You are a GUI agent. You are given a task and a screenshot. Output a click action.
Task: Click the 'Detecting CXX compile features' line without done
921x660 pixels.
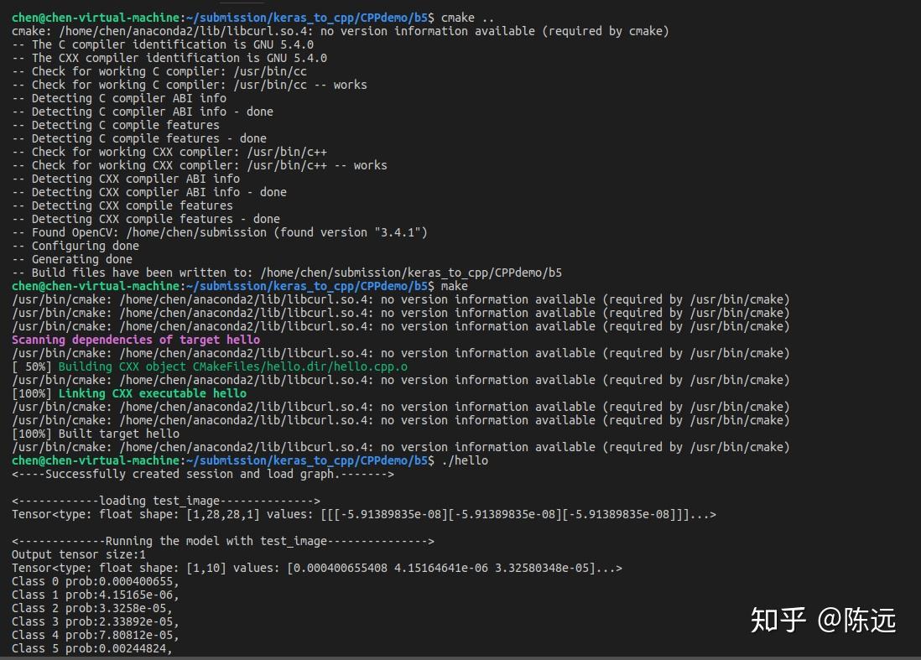122,206
